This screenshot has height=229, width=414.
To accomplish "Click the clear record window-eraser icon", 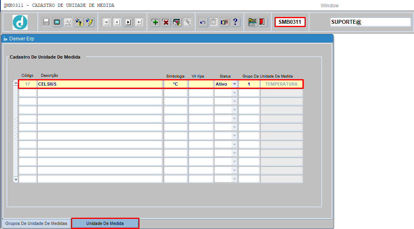I will click(177, 22).
